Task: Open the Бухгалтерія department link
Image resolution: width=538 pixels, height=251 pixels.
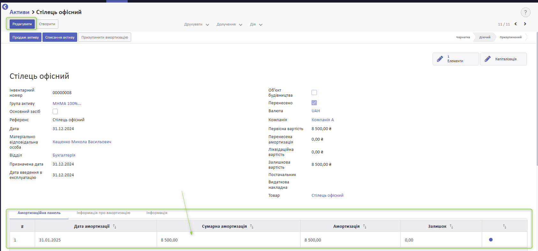Action: [64, 155]
